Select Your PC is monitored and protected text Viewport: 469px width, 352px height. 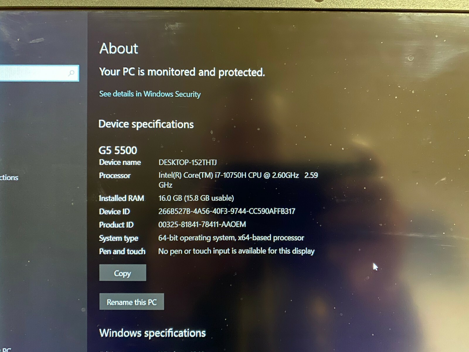[x=182, y=72]
